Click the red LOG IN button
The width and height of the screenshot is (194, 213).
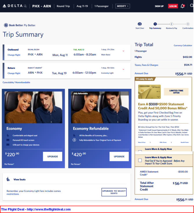click(x=173, y=6)
